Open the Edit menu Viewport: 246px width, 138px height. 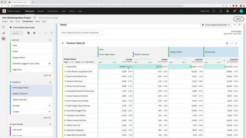tap(11, 21)
